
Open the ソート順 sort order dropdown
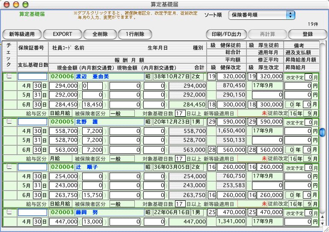(x=261, y=15)
